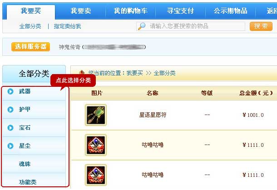Switch to the 我要卖 tab
The image size is (277, 190).
coord(81,11)
